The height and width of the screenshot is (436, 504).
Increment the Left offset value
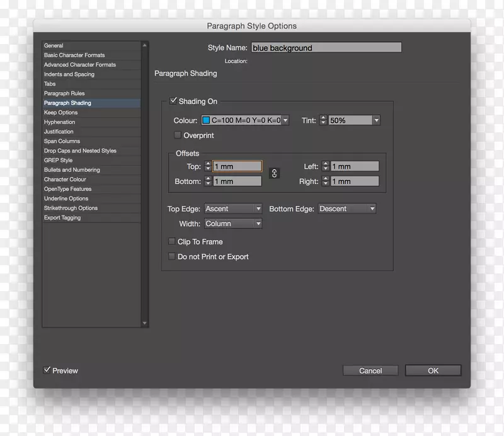[325, 163]
